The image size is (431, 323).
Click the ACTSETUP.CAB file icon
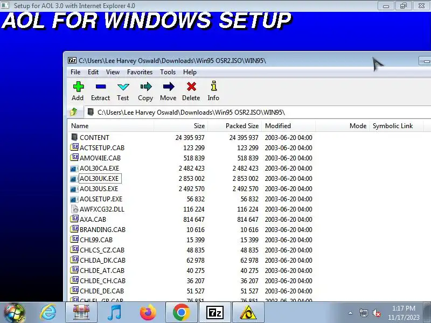(74, 147)
